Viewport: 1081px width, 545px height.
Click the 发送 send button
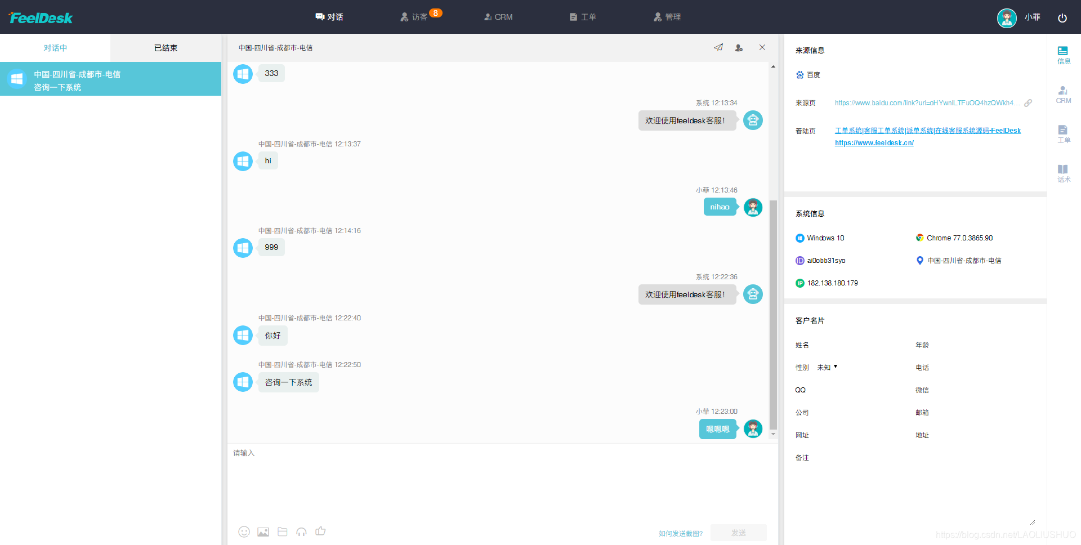pos(739,533)
